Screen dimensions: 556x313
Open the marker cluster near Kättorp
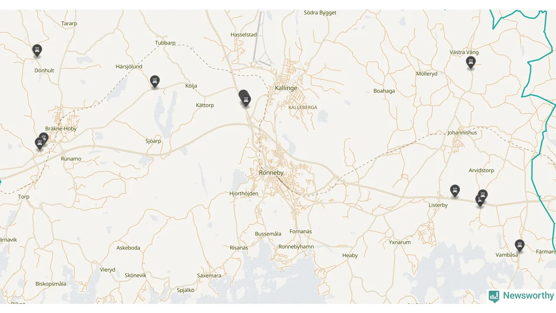click(245, 99)
